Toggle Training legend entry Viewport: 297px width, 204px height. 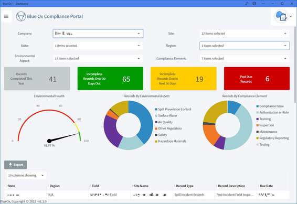pyautogui.click(x=263, y=119)
